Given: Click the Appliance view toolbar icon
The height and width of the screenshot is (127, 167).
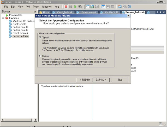Looking at the screenshot, I should pos(108,7).
